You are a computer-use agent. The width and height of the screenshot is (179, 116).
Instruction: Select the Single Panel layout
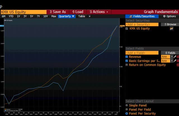coord(127,105)
